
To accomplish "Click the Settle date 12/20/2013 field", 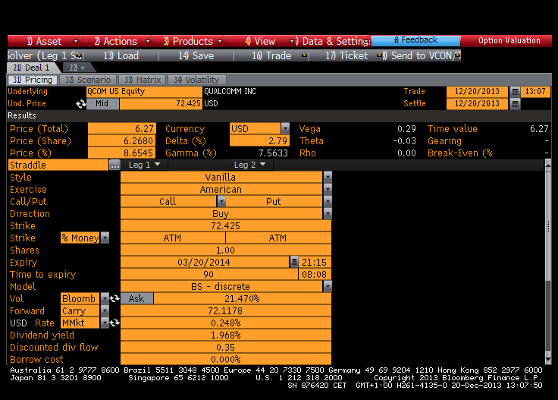I will pyautogui.click(x=477, y=104).
